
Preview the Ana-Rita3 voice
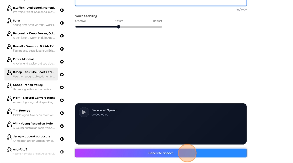click(x=62, y=152)
